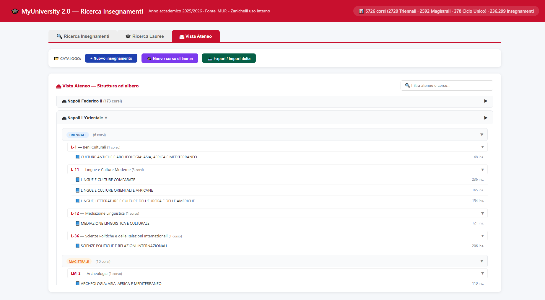
Task: Click the magnifier icon in the filter field
Action: [407, 85]
